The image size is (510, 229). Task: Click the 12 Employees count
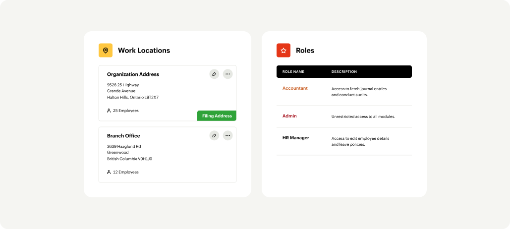coord(126,172)
